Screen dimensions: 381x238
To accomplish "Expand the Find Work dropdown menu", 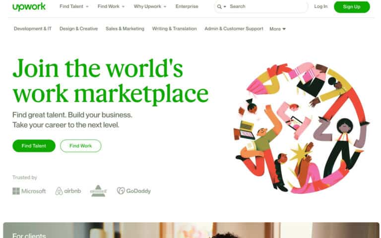I will point(111,6).
